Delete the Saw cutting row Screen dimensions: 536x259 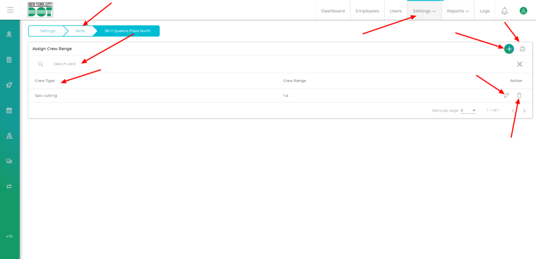(x=519, y=95)
